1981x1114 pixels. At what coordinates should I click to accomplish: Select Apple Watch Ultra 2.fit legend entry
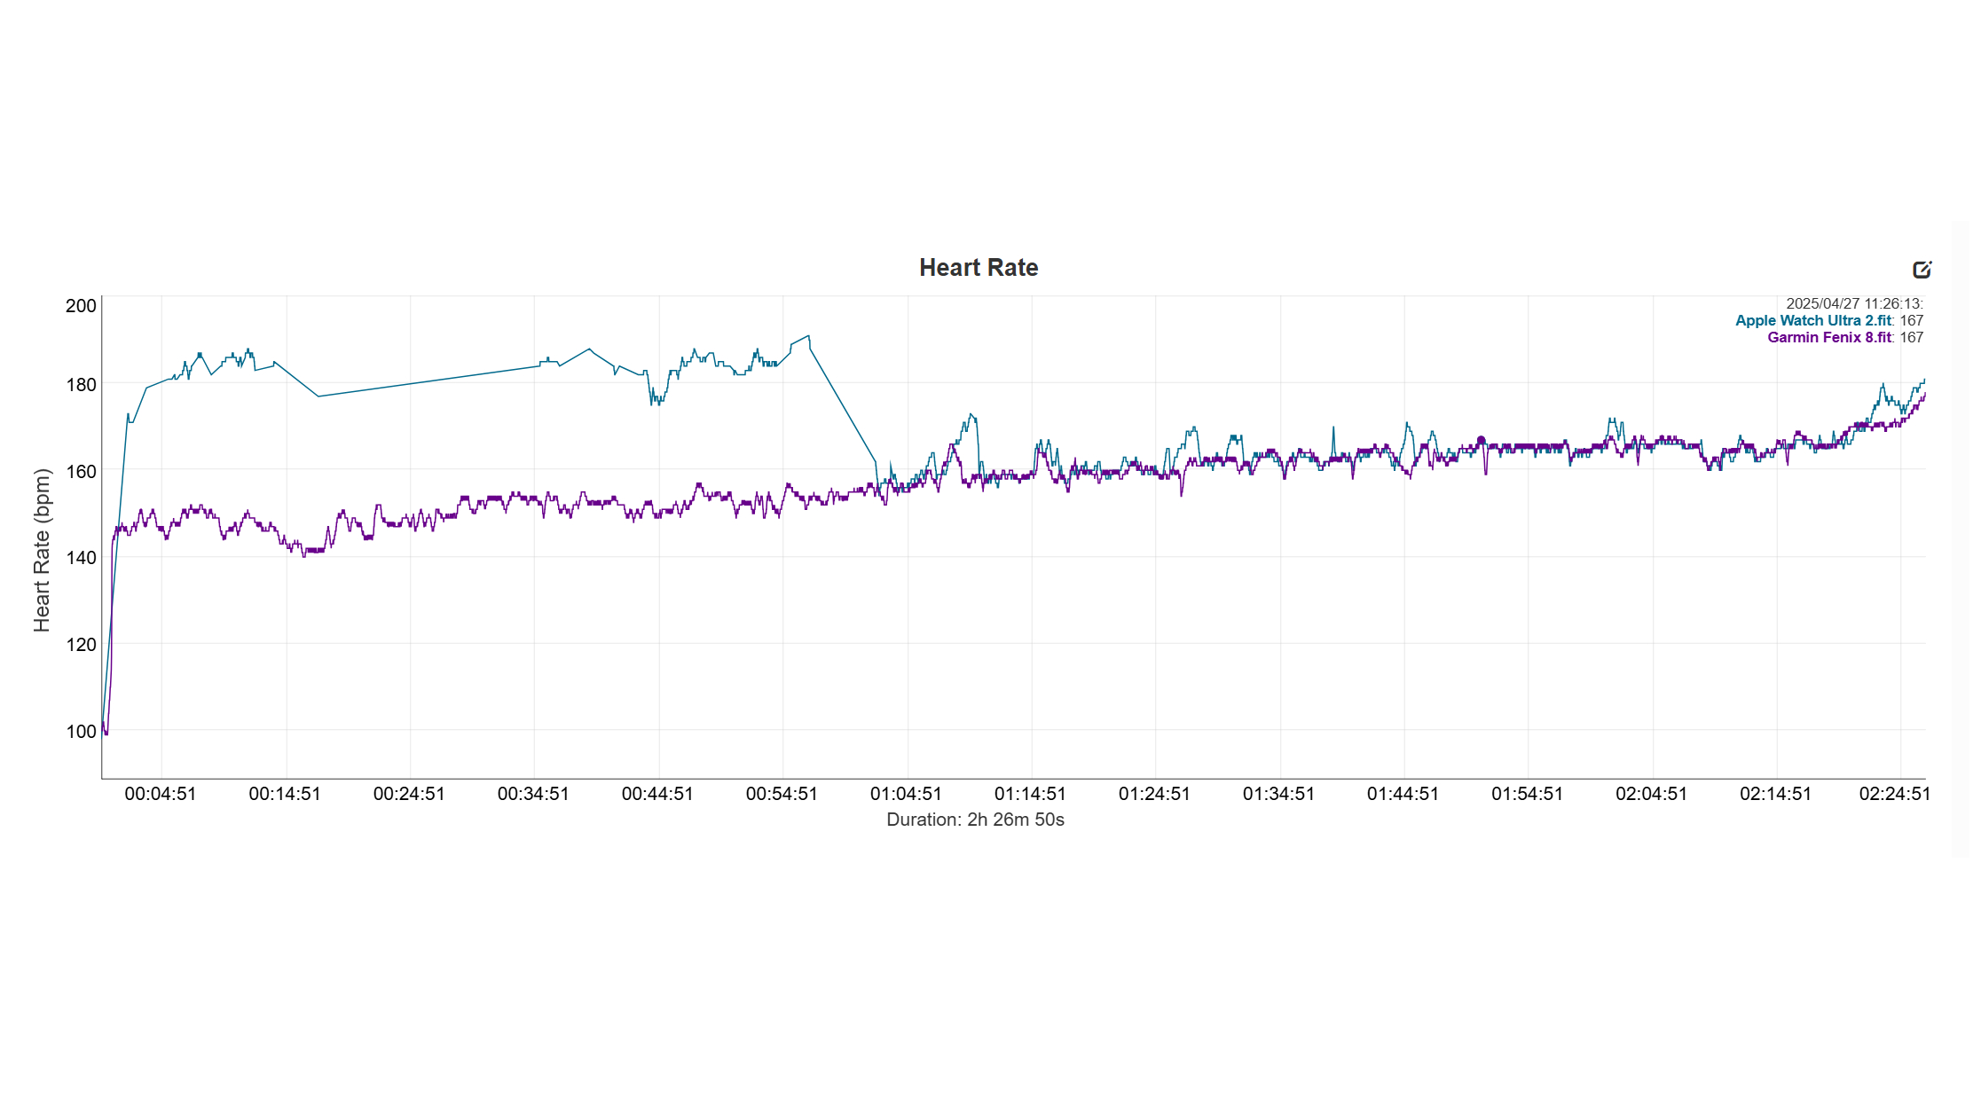click(1813, 320)
